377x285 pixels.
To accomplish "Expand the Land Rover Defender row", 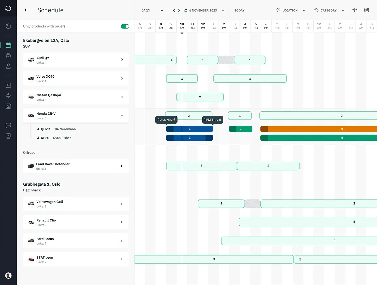I will [x=121, y=166].
